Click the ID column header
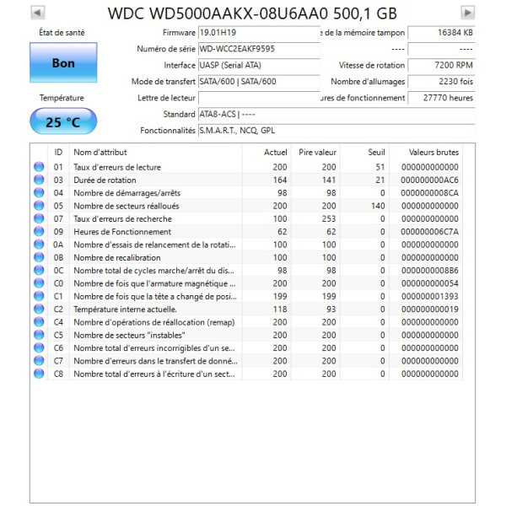506x506 pixels. click(58, 153)
